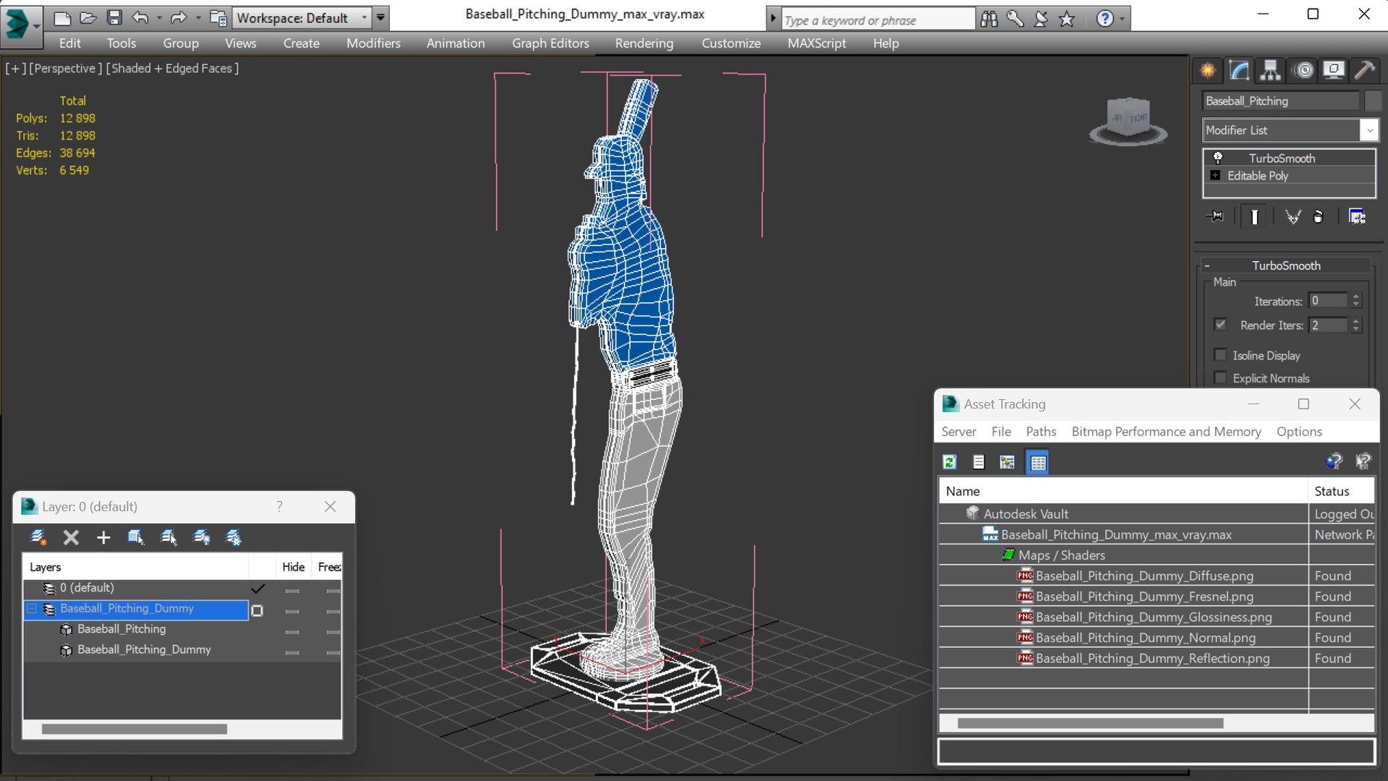Expand the Editable Poly sub-object tree

pyautogui.click(x=1215, y=176)
